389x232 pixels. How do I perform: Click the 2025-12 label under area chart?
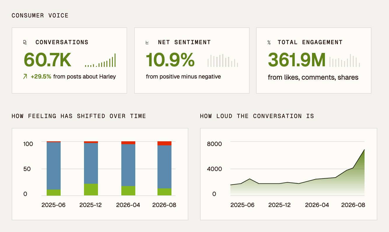coord(280,205)
